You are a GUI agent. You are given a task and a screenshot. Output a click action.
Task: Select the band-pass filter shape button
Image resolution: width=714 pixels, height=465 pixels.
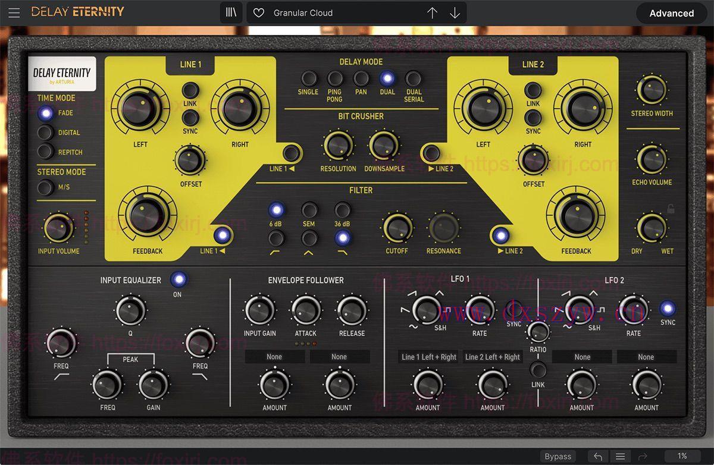(309, 238)
